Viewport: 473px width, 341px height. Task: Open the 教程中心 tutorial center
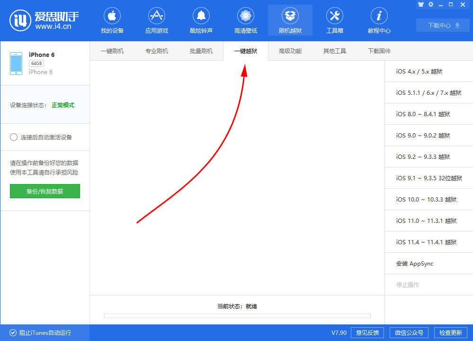pyautogui.click(x=379, y=20)
